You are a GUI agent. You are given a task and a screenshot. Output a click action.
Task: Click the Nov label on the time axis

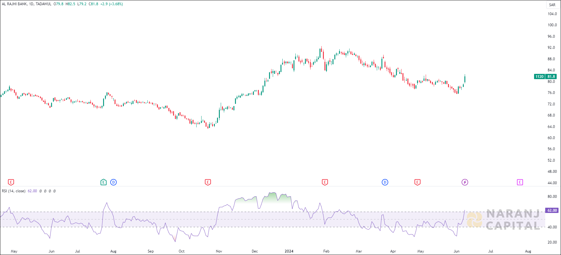coord(219,251)
